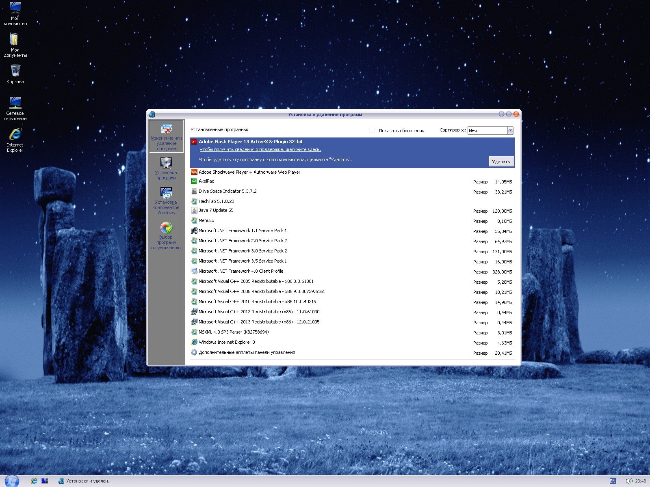Select HashTab 5.1.0.23 entry

[352, 201]
